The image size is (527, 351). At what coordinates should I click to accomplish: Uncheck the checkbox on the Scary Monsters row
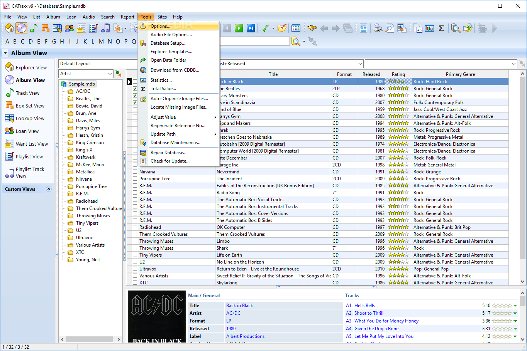click(135, 96)
